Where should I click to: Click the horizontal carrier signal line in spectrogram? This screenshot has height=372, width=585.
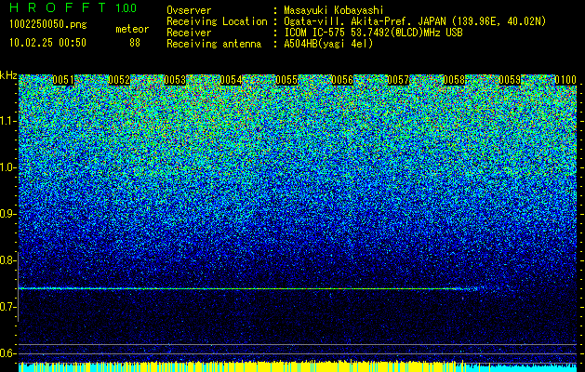(x=246, y=288)
